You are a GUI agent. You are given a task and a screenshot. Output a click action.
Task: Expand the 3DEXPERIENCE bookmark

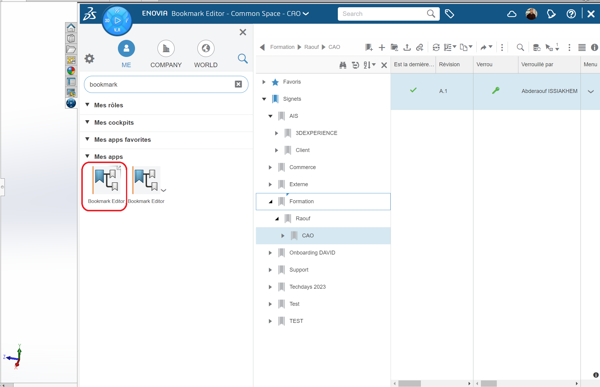277,133
